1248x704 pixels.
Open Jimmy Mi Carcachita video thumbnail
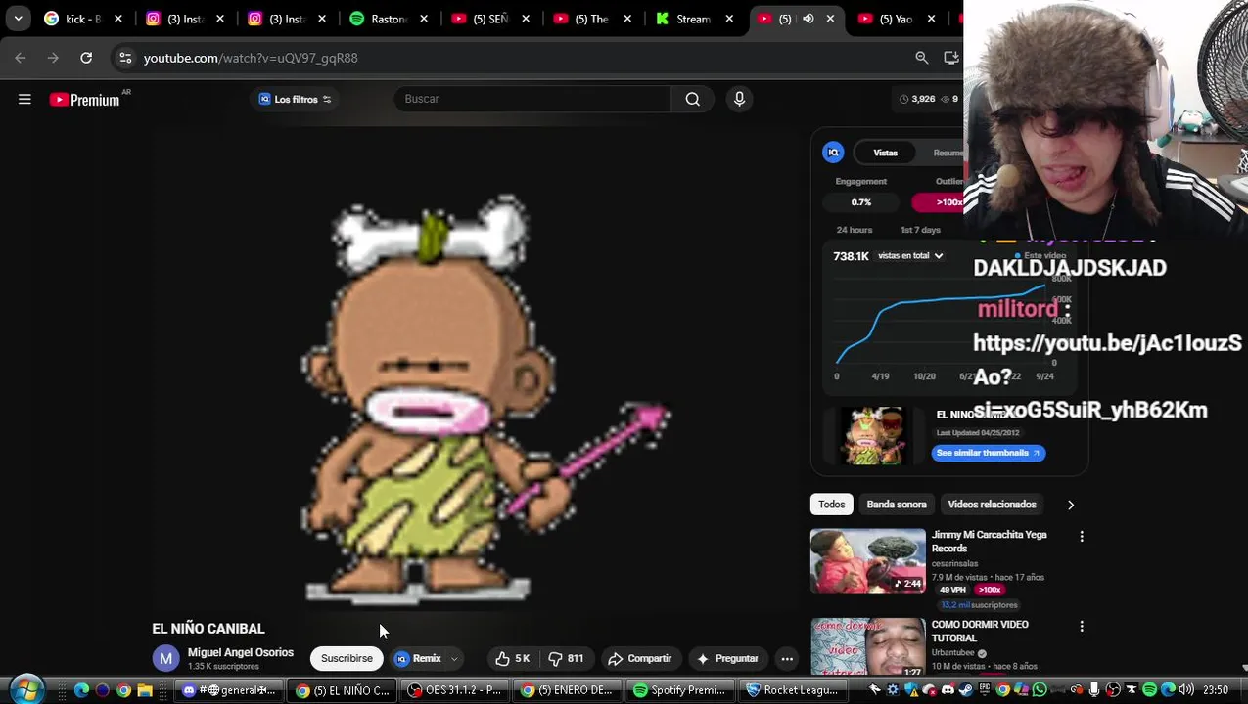pos(867,561)
